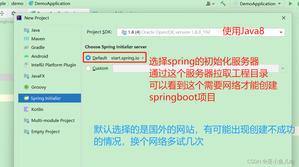Image resolution: width=299 pixels, height=167 pixels.
Task: Click the settings gear icon in project panel
Action: coord(13,13)
